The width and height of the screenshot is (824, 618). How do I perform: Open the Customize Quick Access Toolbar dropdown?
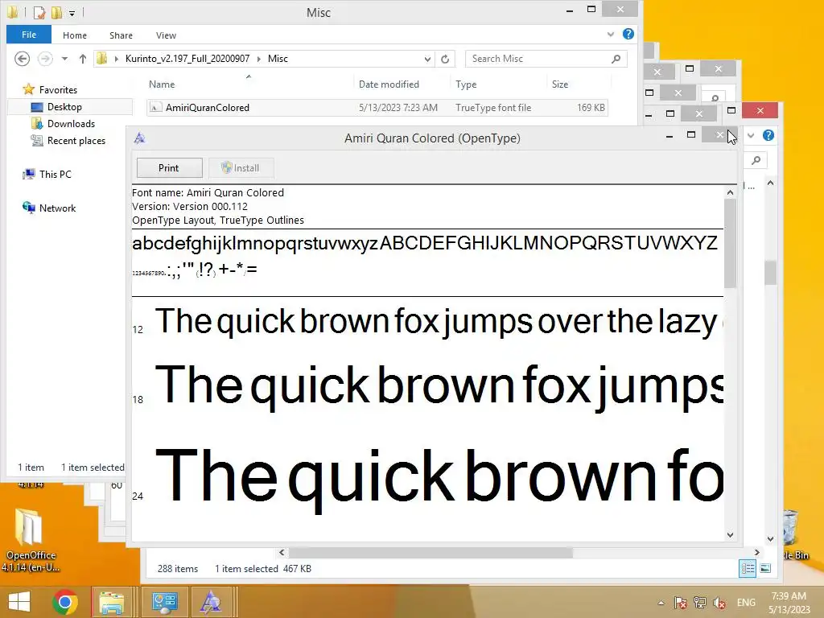tap(72, 13)
